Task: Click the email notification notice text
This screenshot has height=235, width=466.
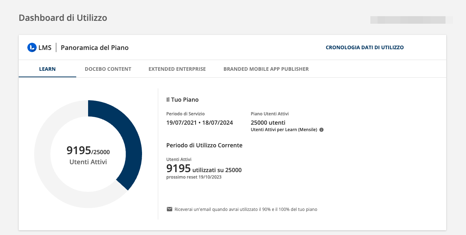Action: (x=246, y=209)
